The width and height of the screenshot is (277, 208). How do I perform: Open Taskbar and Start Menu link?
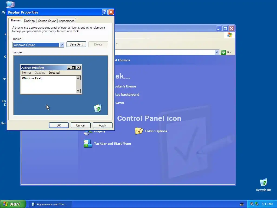113,144
